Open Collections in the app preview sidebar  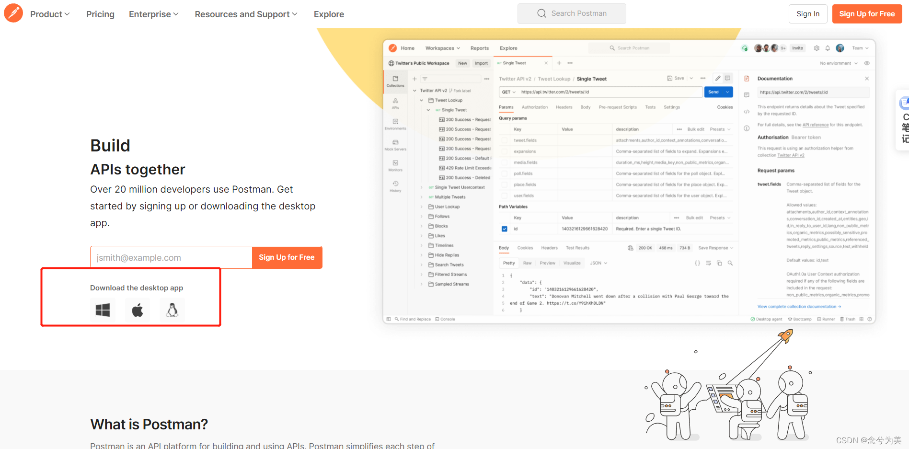point(395,81)
